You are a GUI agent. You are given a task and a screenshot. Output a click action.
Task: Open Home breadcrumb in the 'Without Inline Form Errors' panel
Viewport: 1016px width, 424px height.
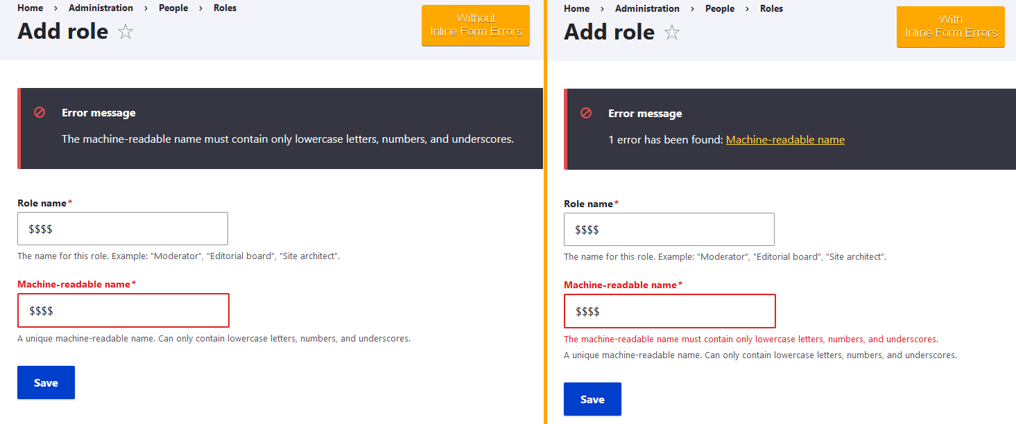click(30, 8)
